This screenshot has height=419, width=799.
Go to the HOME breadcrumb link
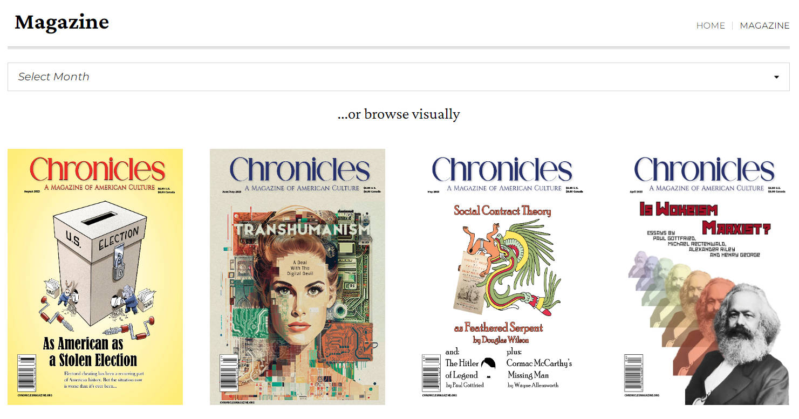click(x=711, y=25)
